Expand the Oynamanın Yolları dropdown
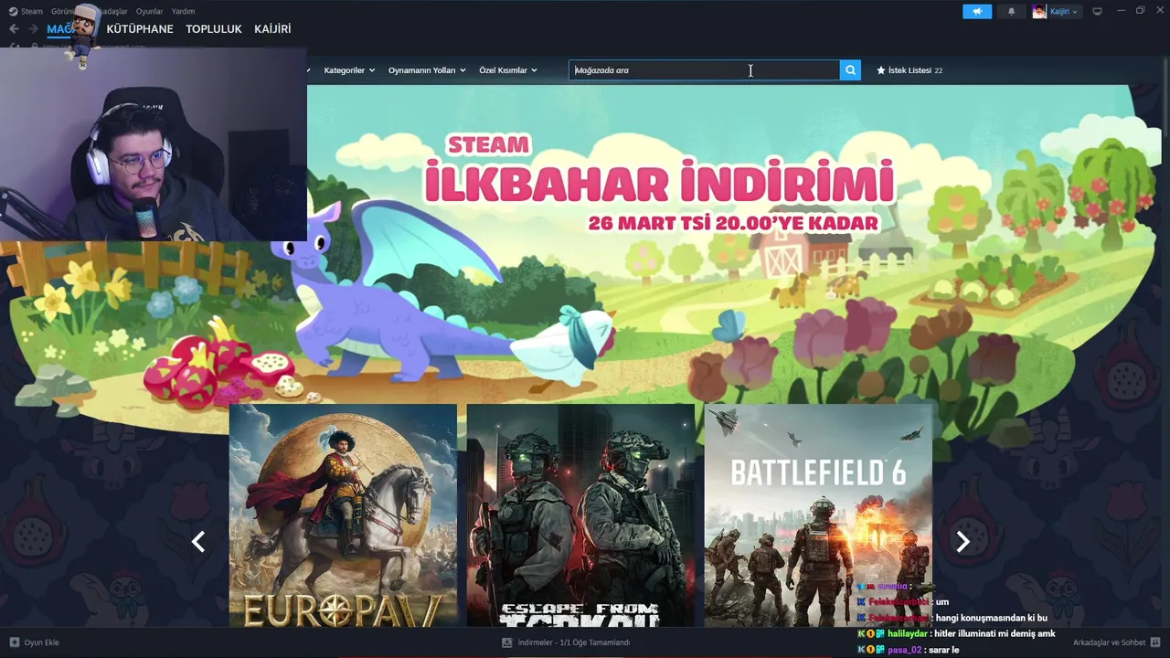 (x=427, y=70)
